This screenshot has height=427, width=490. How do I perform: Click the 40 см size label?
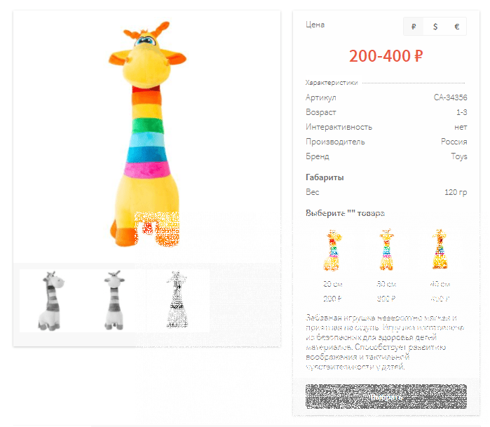(440, 284)
